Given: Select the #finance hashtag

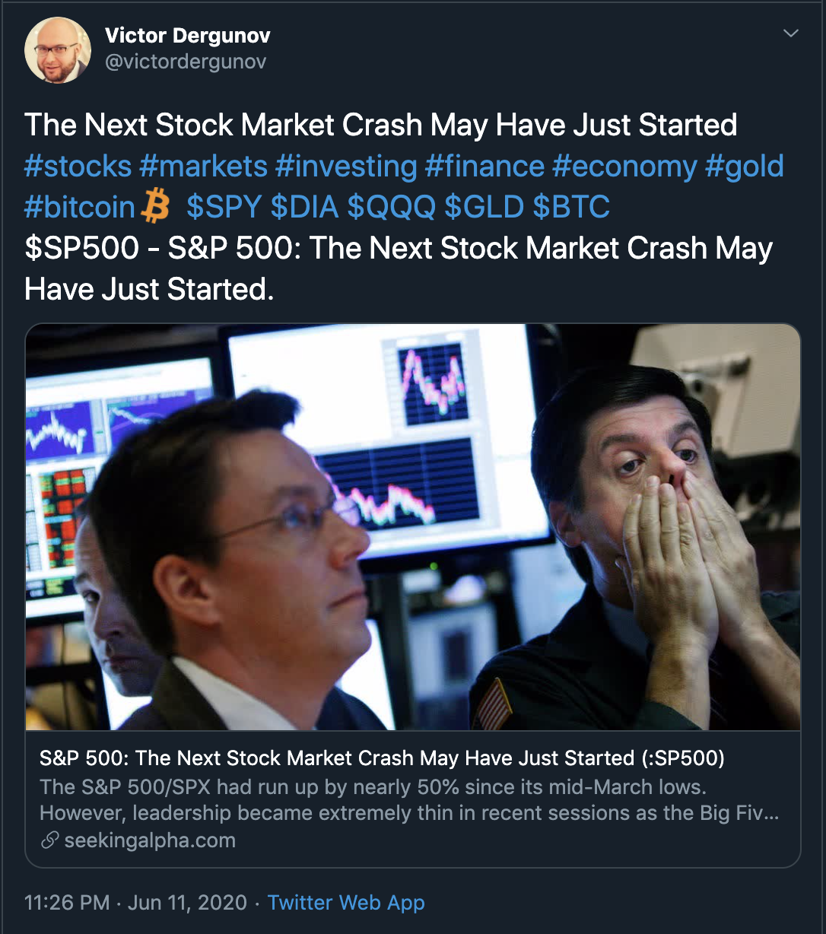Looking at the screenshot, I should (x=484, y=167).
